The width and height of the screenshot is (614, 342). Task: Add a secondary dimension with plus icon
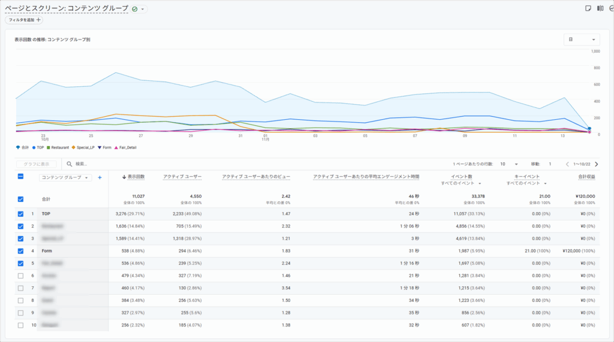tap(100, 177)
